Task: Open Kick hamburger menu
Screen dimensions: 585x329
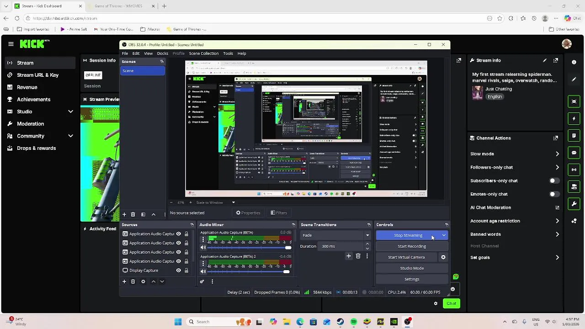Action: coord(11,44)
